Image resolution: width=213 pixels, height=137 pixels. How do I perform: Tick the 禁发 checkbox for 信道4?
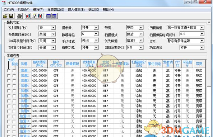(14, 86)
